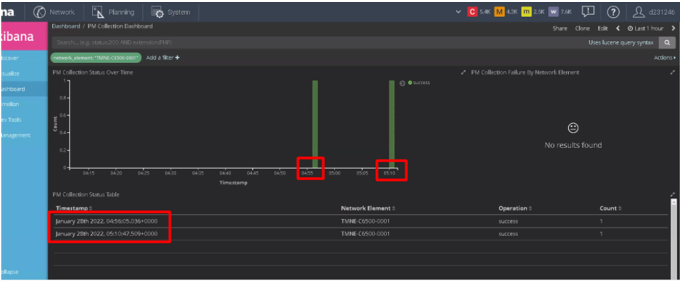Expand the chart legend toggle arrow
Viewport: 681px width, 282px height.
[x=402, y=83]
